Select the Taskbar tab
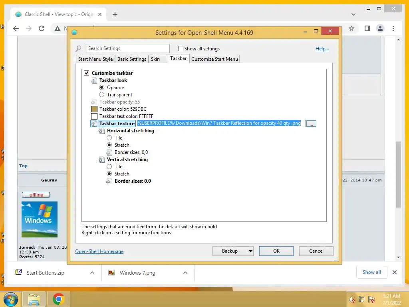409x307 pixels. tap(178, 58)
